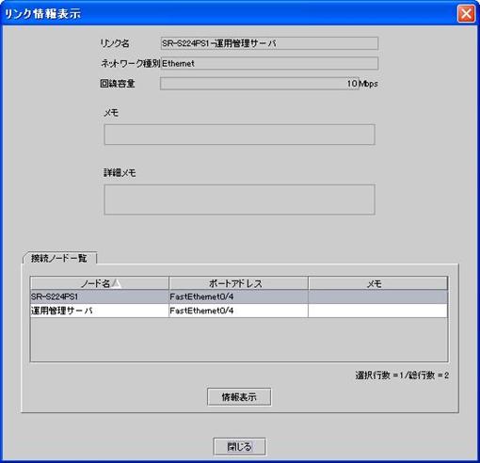Viewport: 480px width, 463px height.
Task: Click the 閉じる button
Action: click(239, 446)
